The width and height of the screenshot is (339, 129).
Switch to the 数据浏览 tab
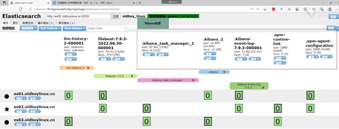28,23
